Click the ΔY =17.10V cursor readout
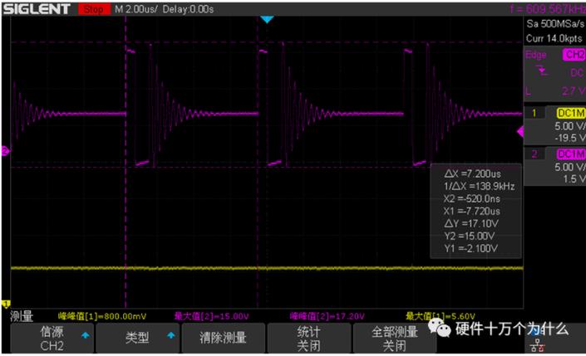This screenshot has height=356, width=586. tap(471, 224)
